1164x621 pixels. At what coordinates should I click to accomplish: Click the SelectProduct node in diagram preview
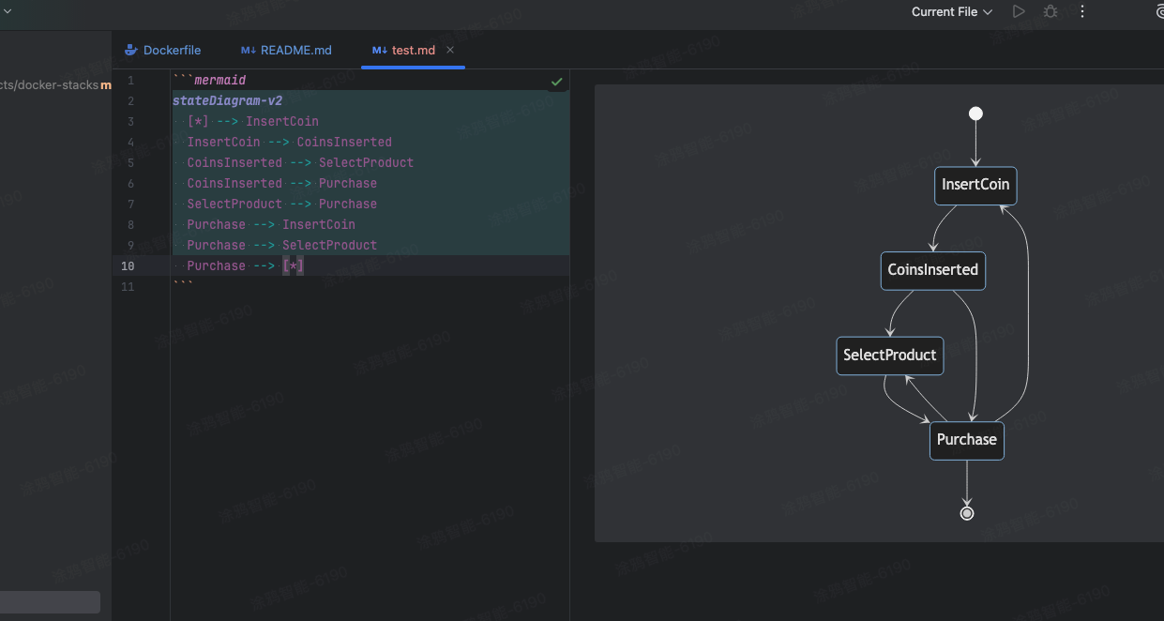pos(890,356)
